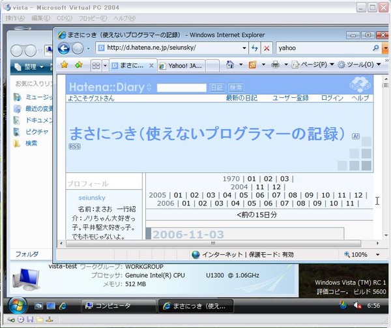Go to the home page icon
Viewport: 391px width, 328px height.
click(x=230, y=65)
